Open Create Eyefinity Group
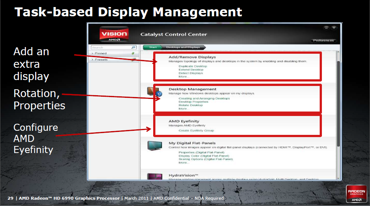 click(196, 130)
